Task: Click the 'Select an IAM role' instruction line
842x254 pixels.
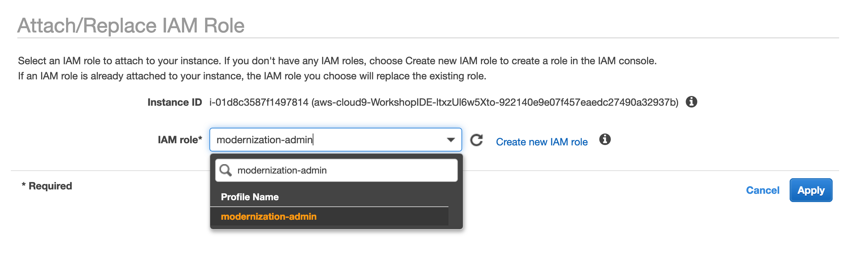Action: [337, 61]
